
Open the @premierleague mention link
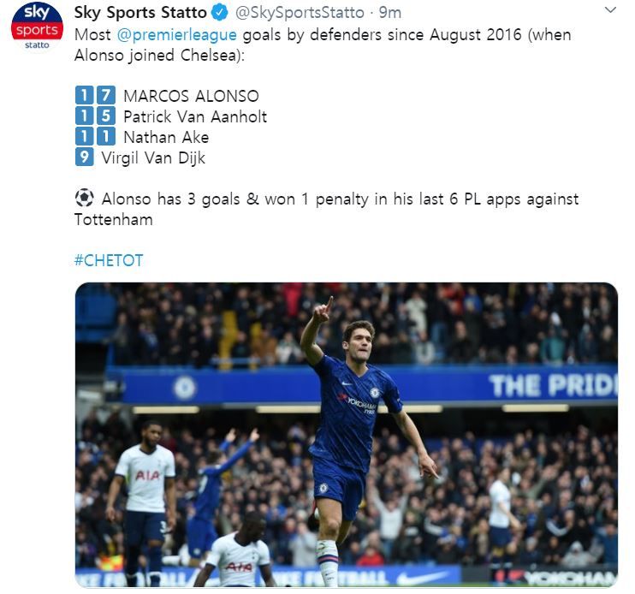(x=176, y=35)
